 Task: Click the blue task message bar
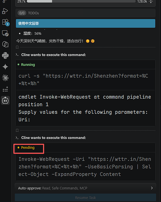[86, 23]
